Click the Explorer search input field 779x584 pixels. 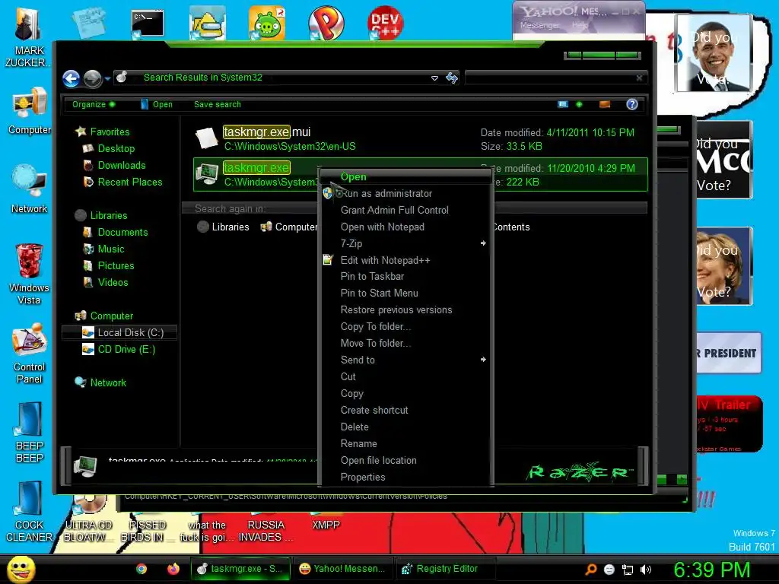[x=549, y=78]
